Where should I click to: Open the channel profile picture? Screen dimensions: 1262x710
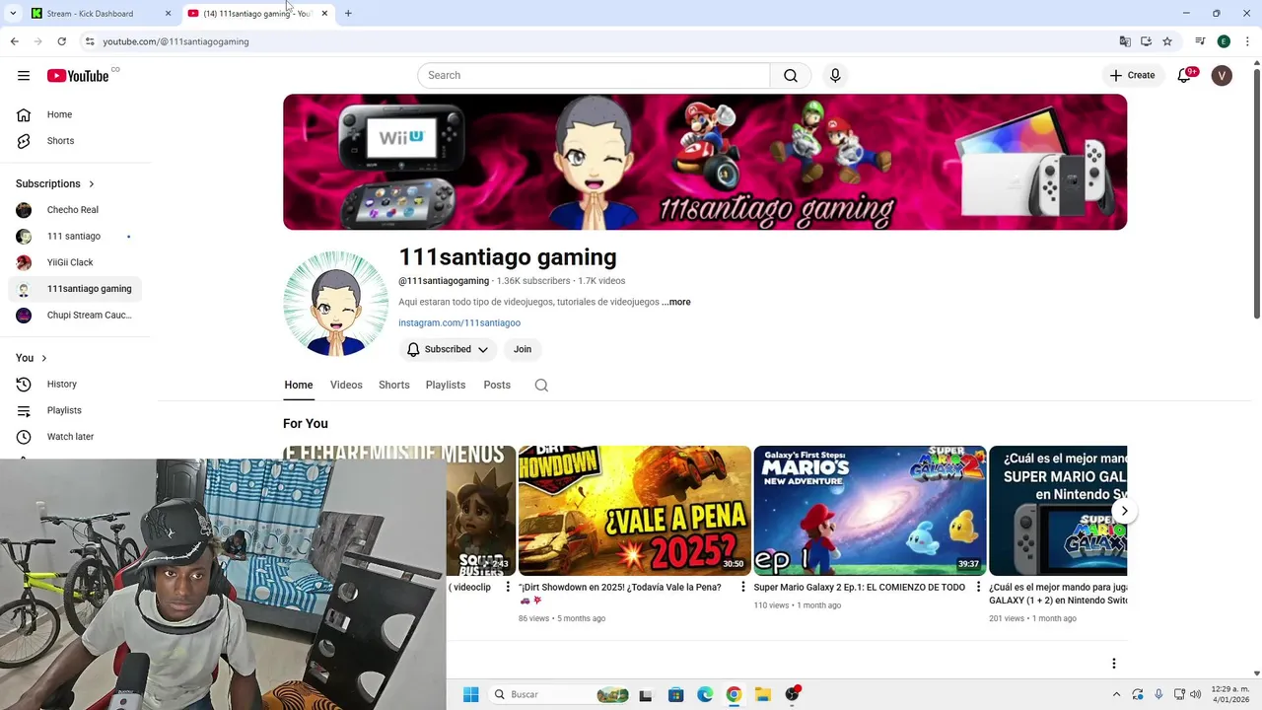tap(336, 304)
